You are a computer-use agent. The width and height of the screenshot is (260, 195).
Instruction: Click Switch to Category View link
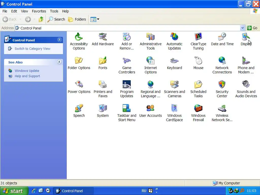click(x=32, y=48)
